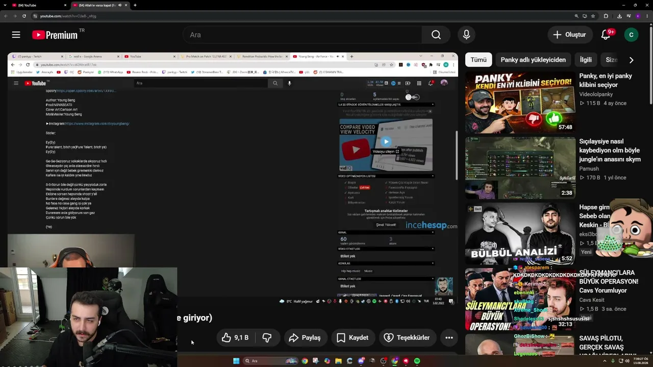Open YouTube notifications bell

tap(606, 35)
